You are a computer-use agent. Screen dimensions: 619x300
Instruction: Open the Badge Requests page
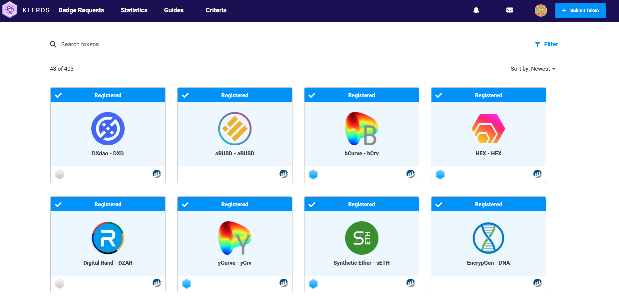coord(81,10)
